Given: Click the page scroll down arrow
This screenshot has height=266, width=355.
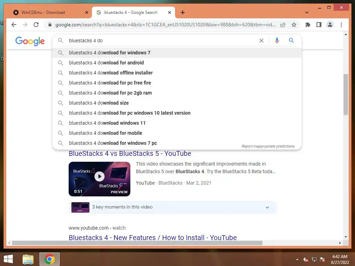Looking at the screenshot, I should tap(346, 237).
